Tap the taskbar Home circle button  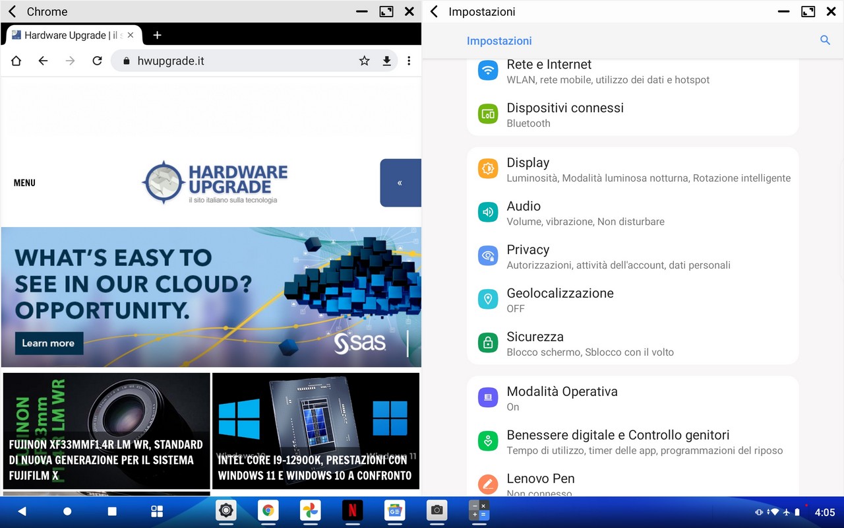(67, 511)
